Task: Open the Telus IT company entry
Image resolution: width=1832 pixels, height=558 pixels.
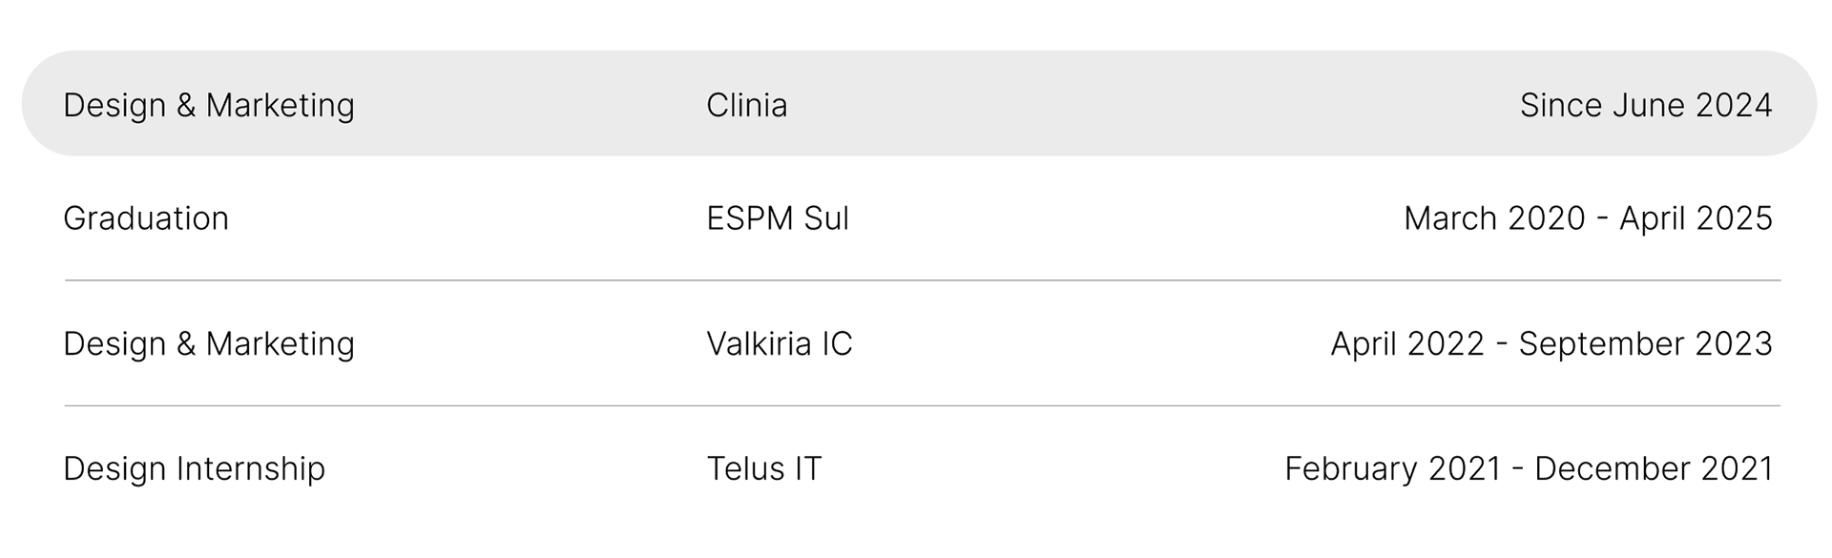Action: [x=763, y=468]
